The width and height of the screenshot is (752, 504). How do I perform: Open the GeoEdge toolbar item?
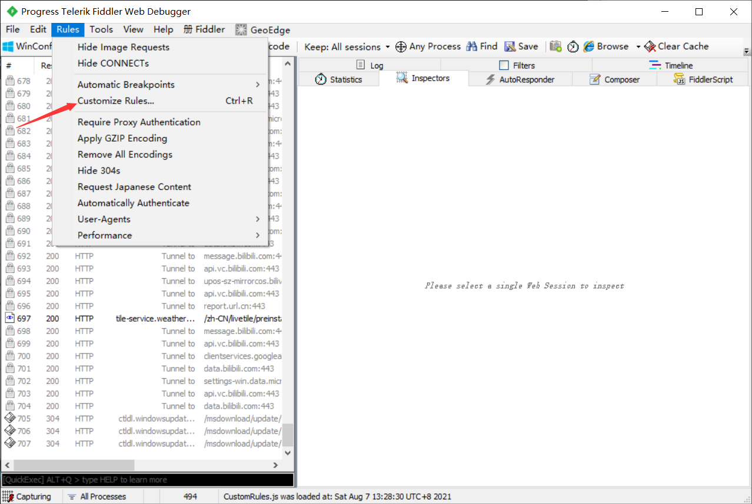[262, 29]
